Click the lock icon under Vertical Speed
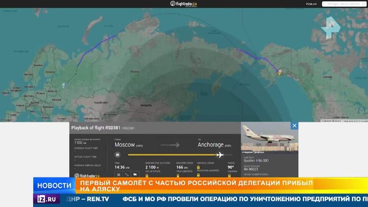 198,168
